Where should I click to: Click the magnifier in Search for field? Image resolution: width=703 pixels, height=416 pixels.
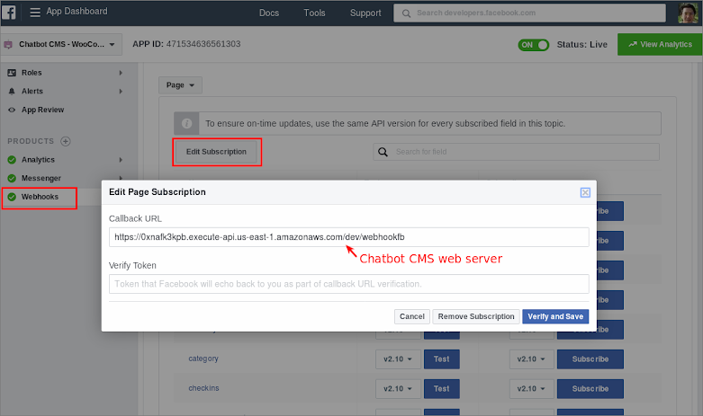[x=383, y=152]
